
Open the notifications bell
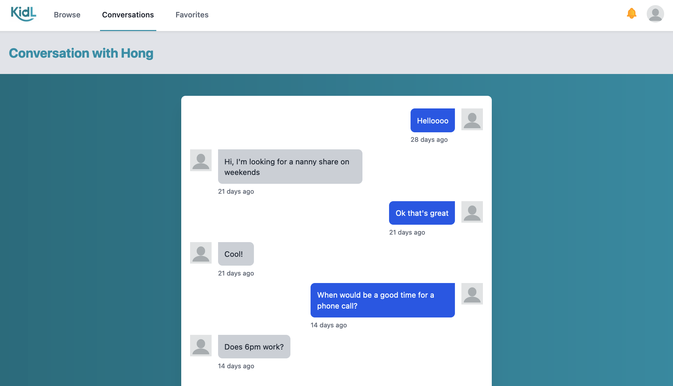[x=631, y=14]
